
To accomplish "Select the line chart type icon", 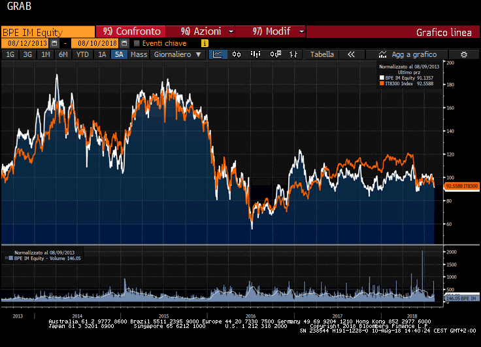I will [218, 54].
